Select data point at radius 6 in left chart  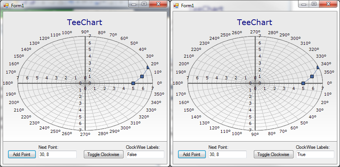142,76
